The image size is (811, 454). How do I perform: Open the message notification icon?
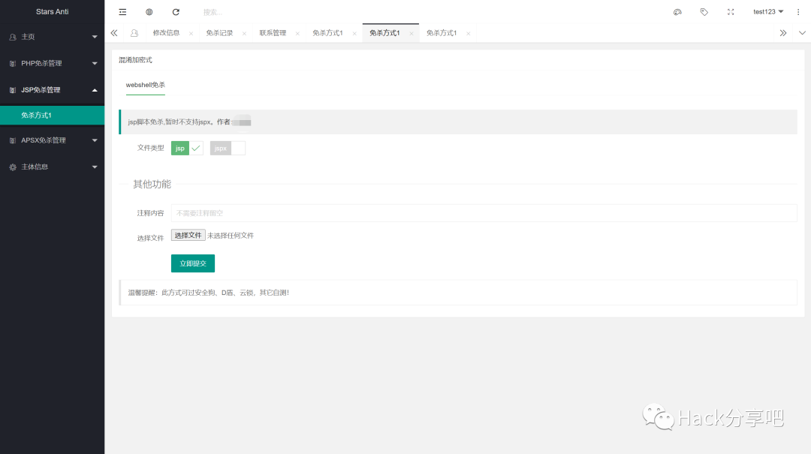tap(677, 11)
